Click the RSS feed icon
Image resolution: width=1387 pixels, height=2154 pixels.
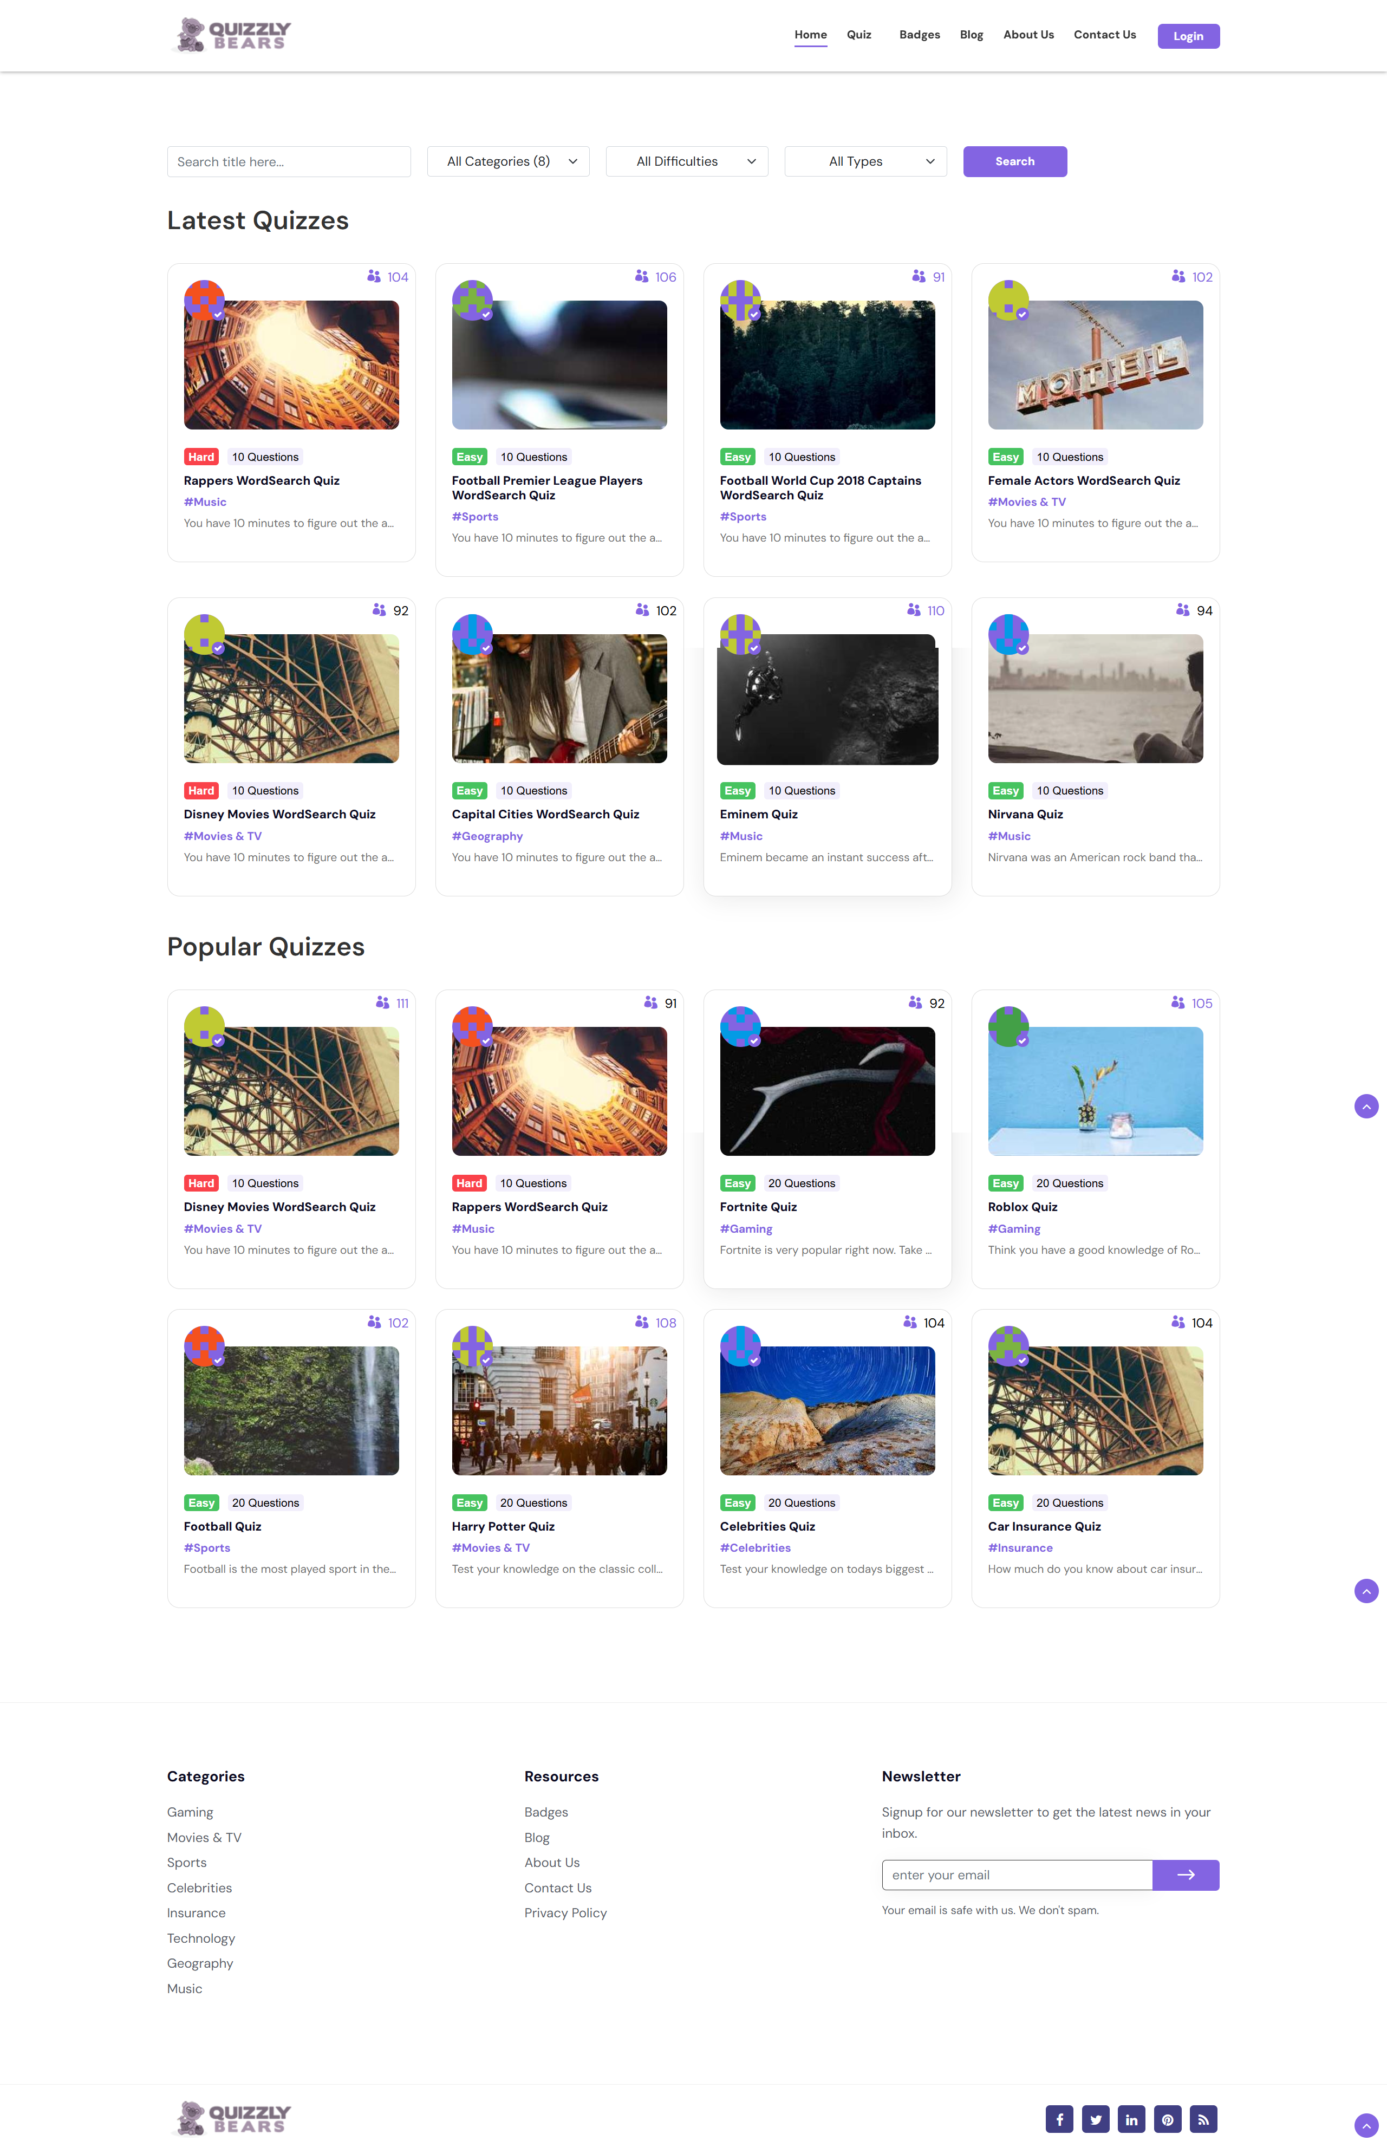1203,2119
